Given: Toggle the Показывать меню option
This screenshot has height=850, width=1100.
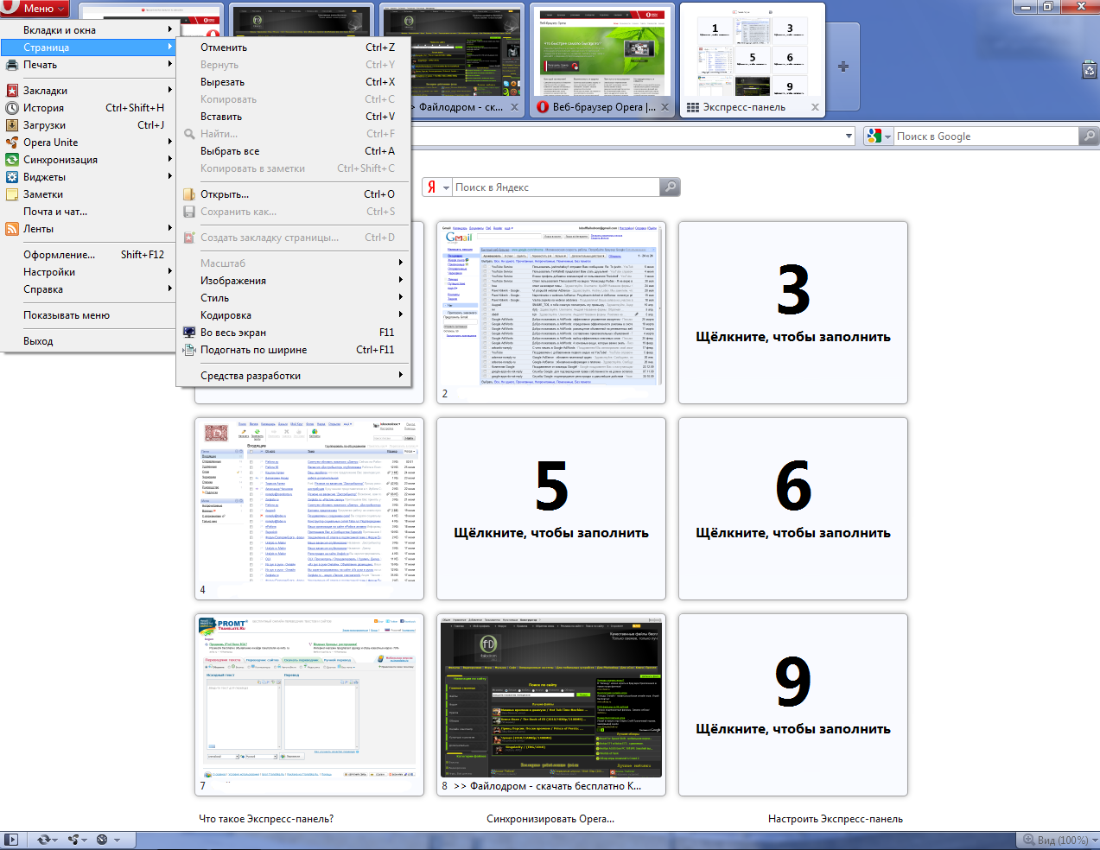Looking at the screenshot, I should point(88,315).
